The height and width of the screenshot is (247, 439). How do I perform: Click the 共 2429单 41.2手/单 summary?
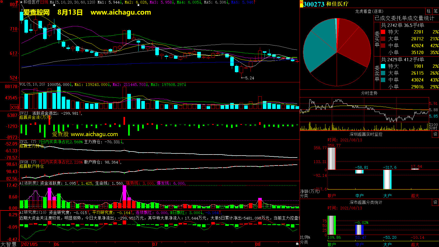tap(403, 59)
